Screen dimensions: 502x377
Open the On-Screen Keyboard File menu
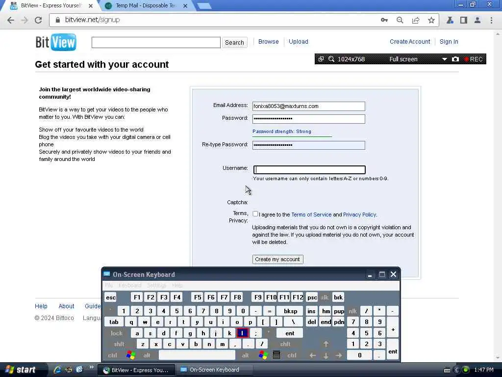point(109,285)
